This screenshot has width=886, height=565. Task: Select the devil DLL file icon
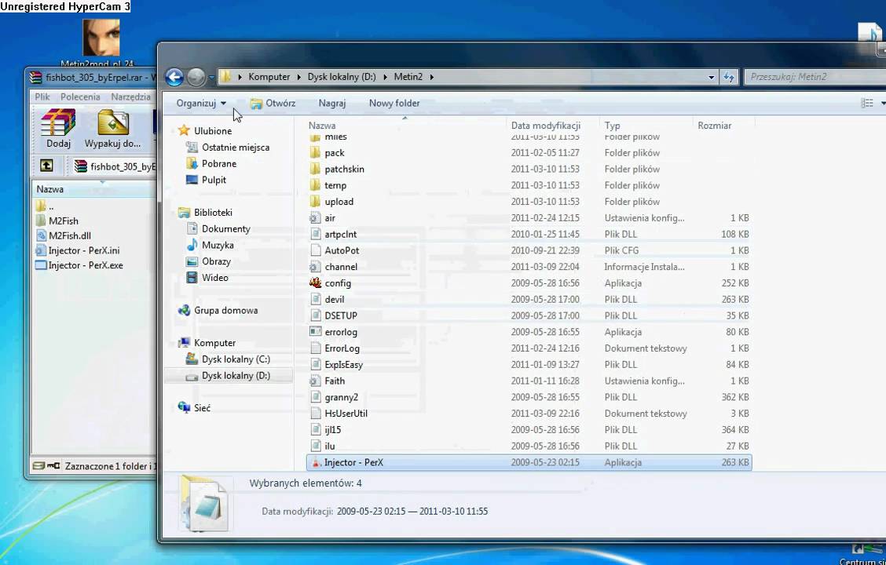pyautogui.click(x=315, y=299)
